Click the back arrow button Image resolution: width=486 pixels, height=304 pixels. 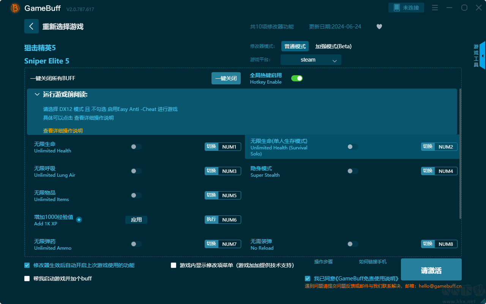(x=32, y=26)
